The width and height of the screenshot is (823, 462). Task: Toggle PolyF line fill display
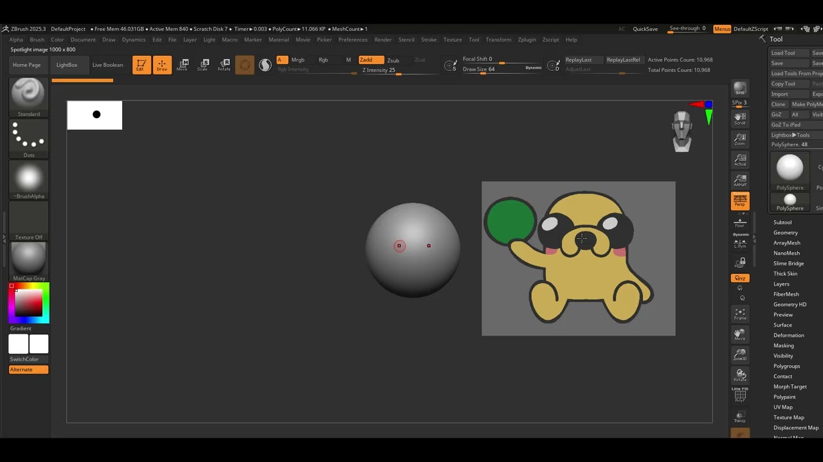pos(740,396)
